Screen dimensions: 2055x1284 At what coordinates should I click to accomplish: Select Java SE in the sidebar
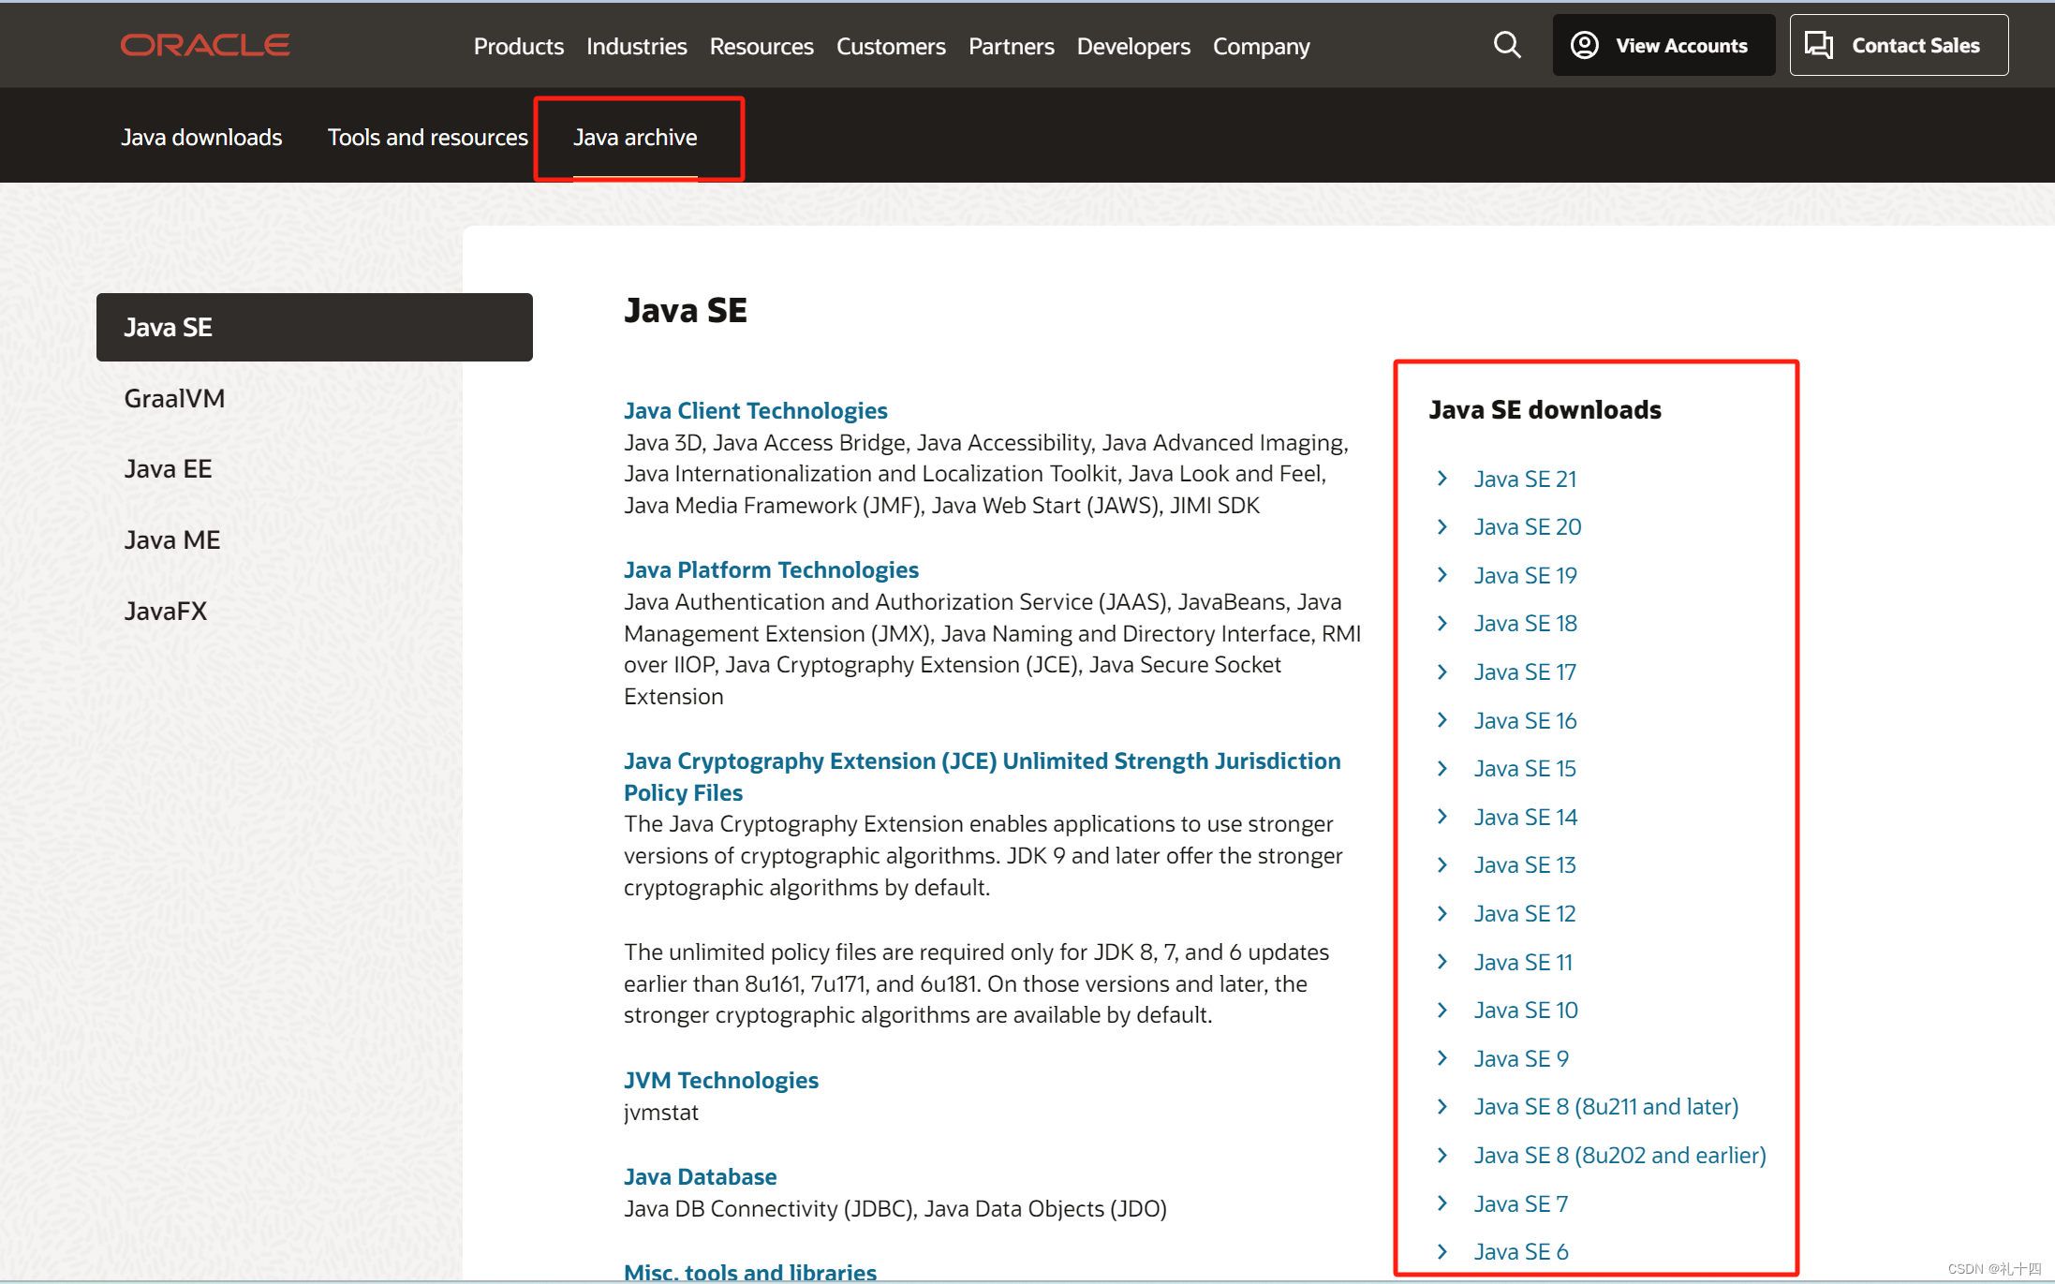[315, 327]
